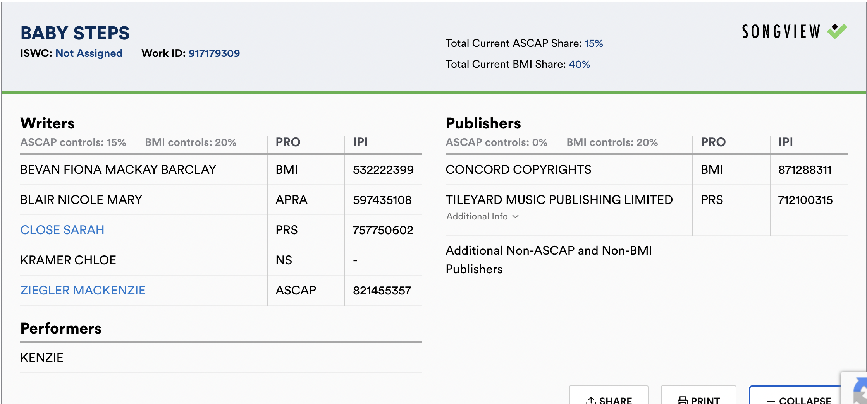Expand Additional Info under Tileyard Music Publishing
Screen dimensions: 867x404
click(482, 216)
